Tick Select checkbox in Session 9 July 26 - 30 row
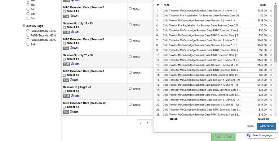The image size is (279, 141). tap(130, 57)
